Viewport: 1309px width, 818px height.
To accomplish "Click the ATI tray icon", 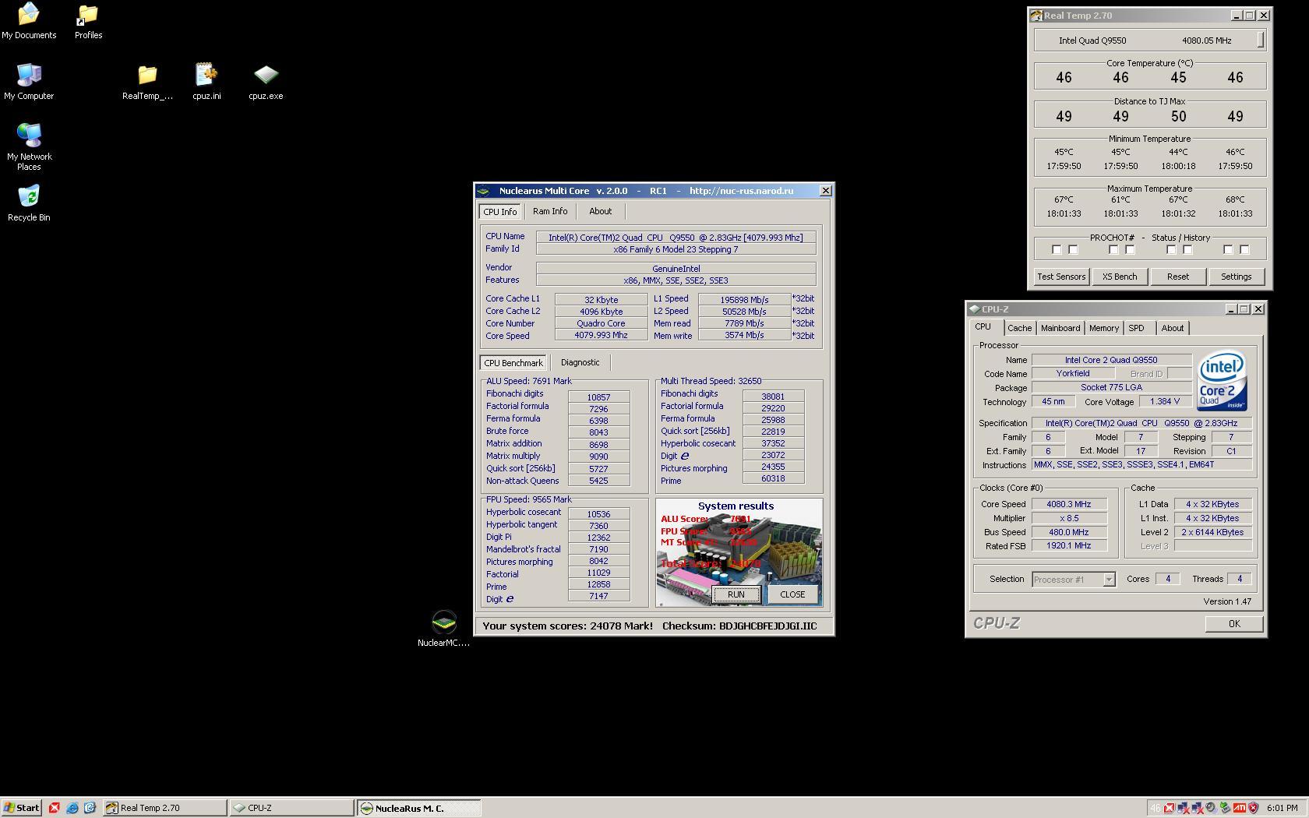I will pyautogui.click(x=1239, y=808).
